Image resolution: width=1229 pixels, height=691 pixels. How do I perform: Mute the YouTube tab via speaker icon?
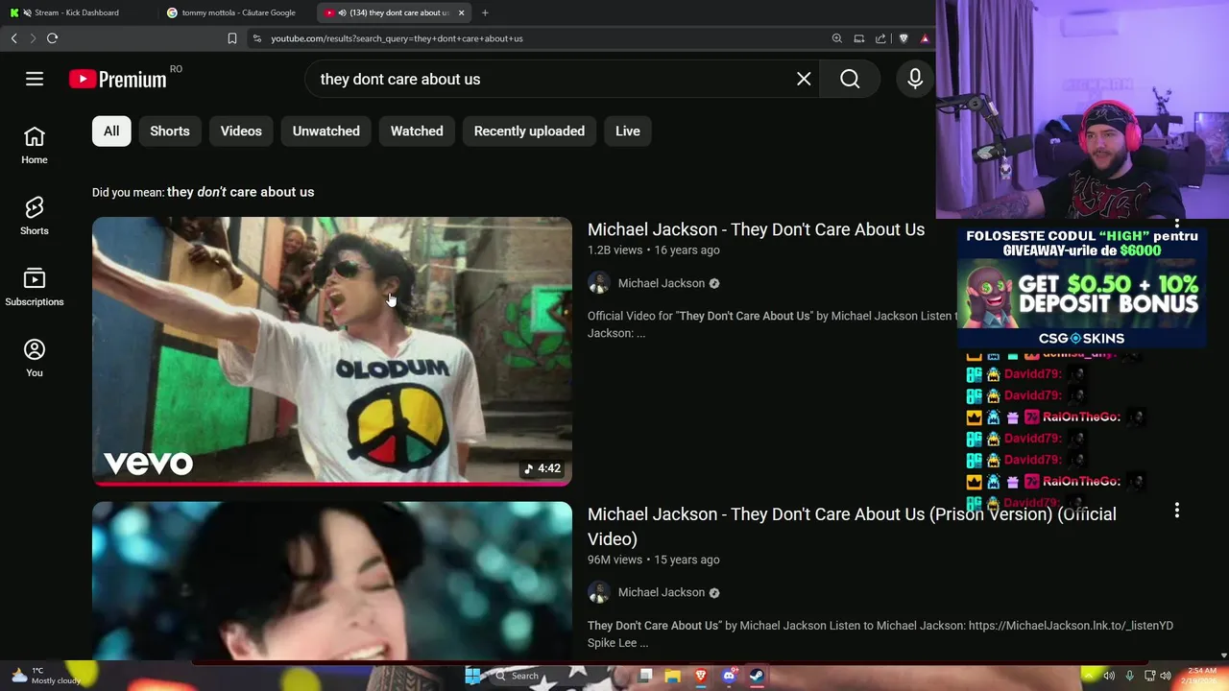342,12
